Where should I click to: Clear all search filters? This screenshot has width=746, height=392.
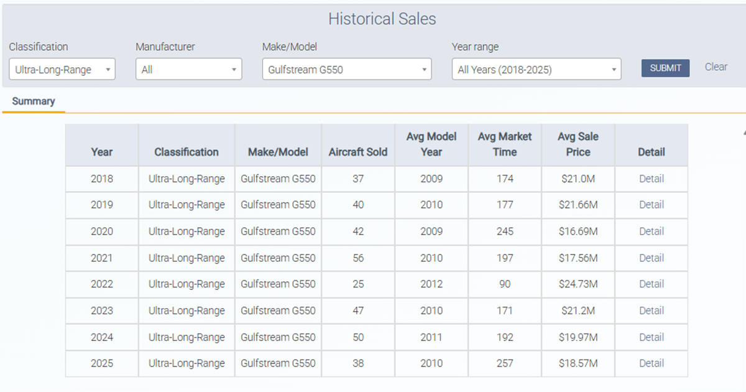click(x=716, y=67)
